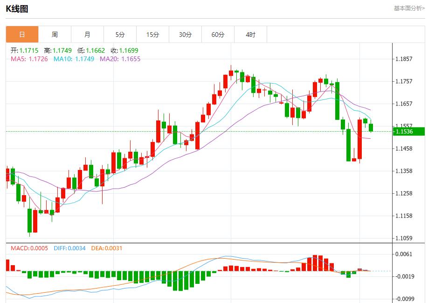Select the 60分 timeframe
Screen dimensions: 428x303
click(x=218, y=34)
